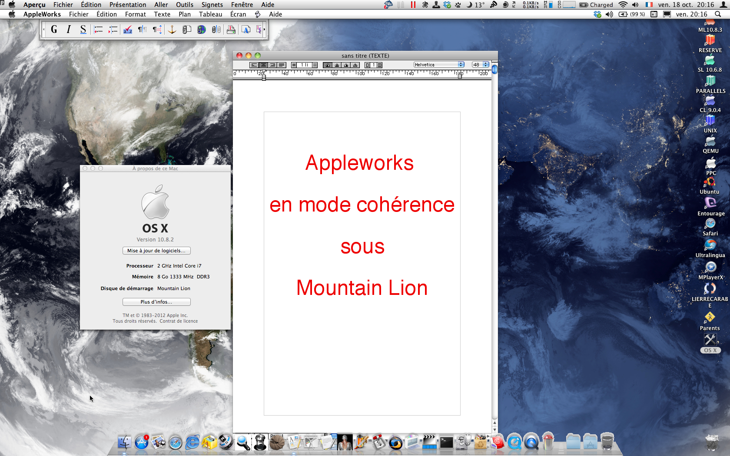Select the left tab stop marker

point(328,65)
